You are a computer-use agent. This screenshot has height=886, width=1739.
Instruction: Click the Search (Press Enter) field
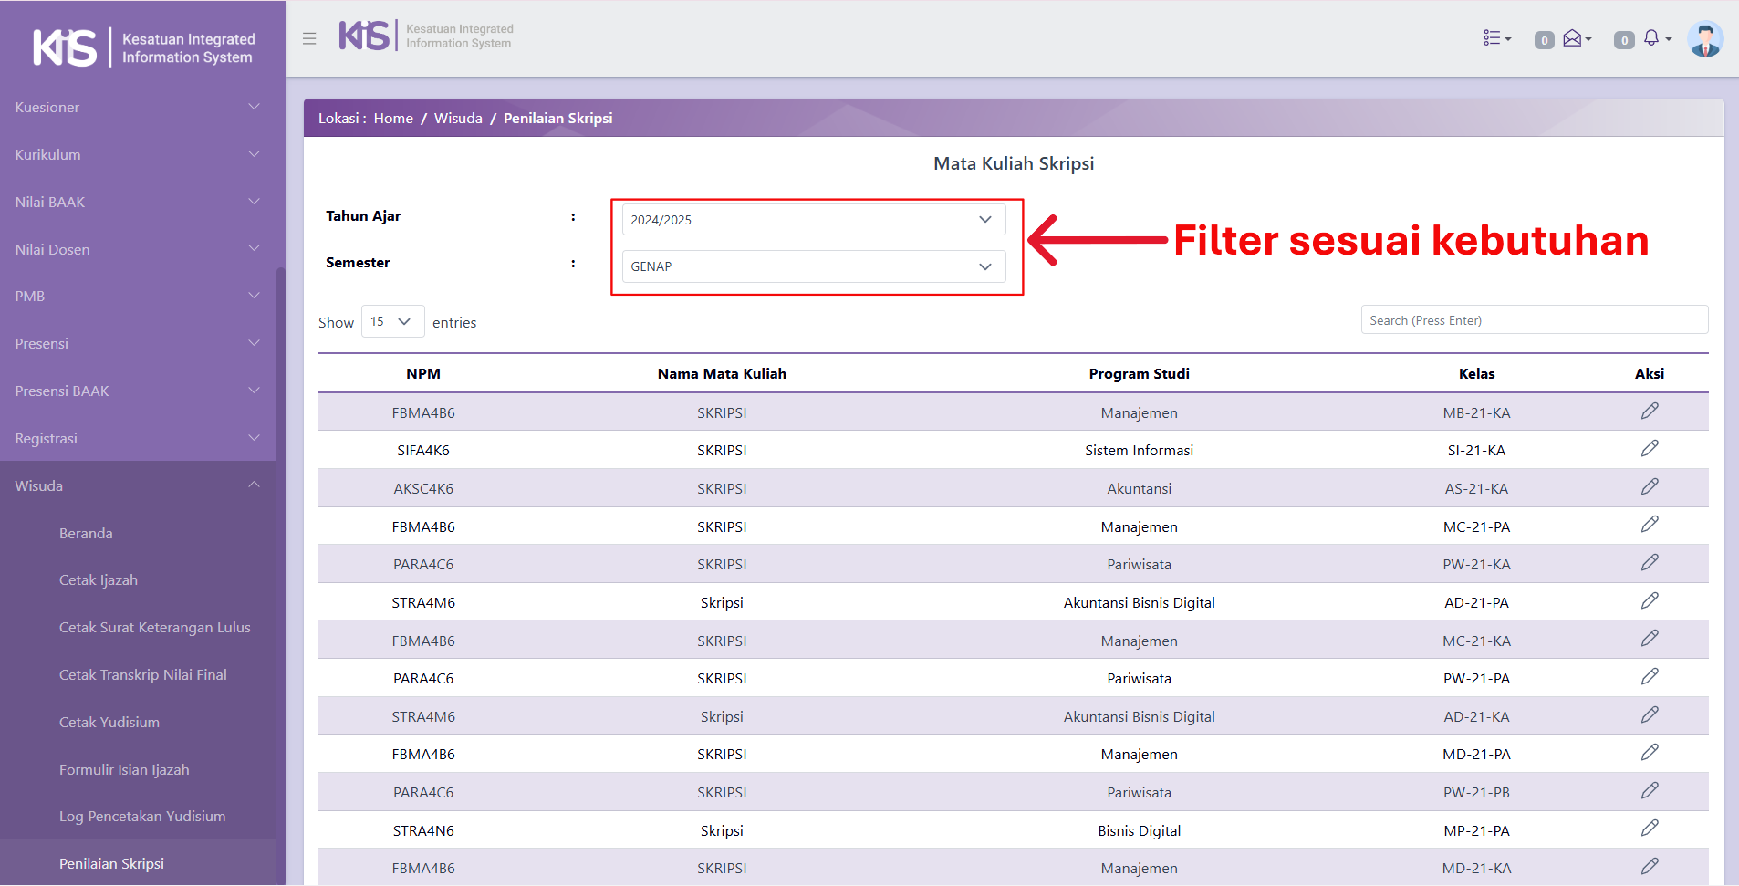(x=1534, y=320)
